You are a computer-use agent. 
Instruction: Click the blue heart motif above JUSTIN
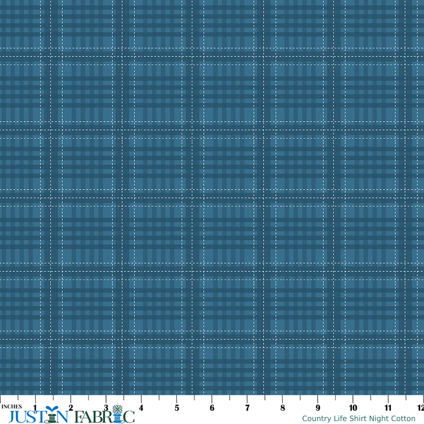52,408
